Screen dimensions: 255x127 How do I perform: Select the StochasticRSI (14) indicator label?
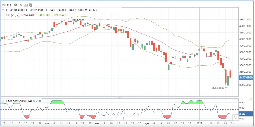click(19, 101)
